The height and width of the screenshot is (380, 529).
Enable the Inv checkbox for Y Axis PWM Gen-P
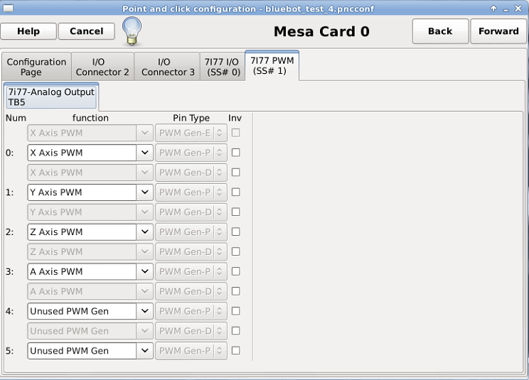tap(236, 192)
